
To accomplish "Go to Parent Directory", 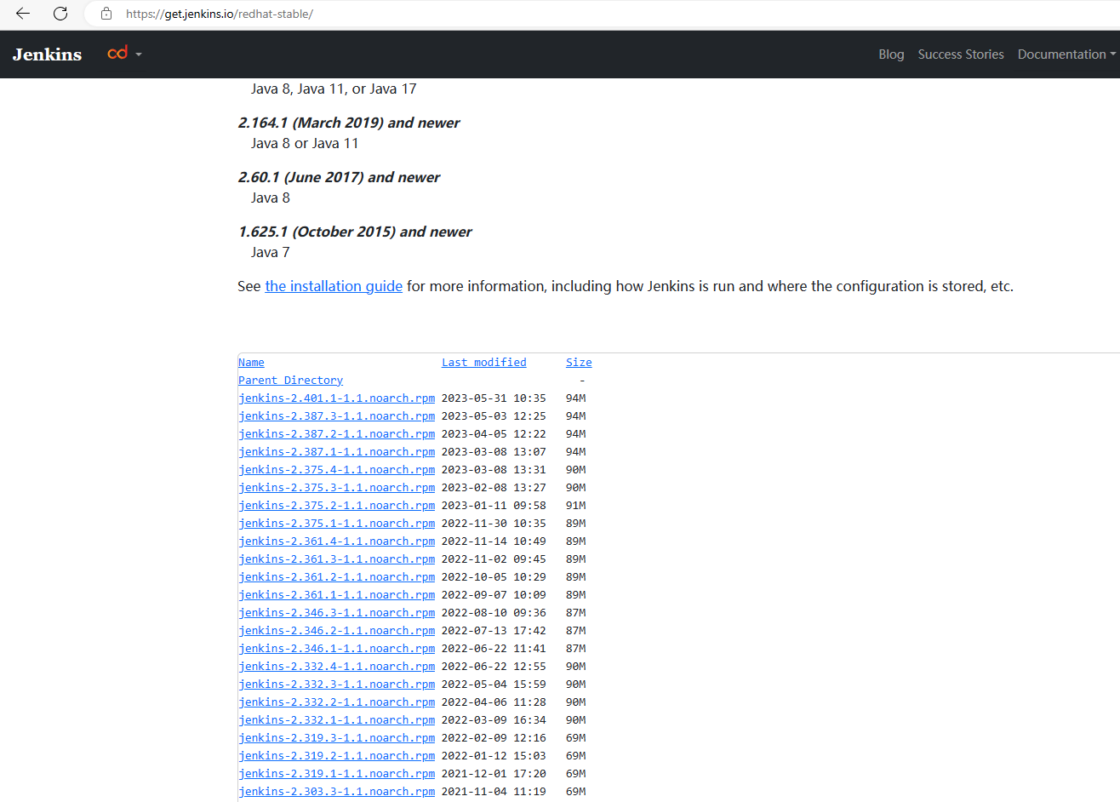I will 290,381.
